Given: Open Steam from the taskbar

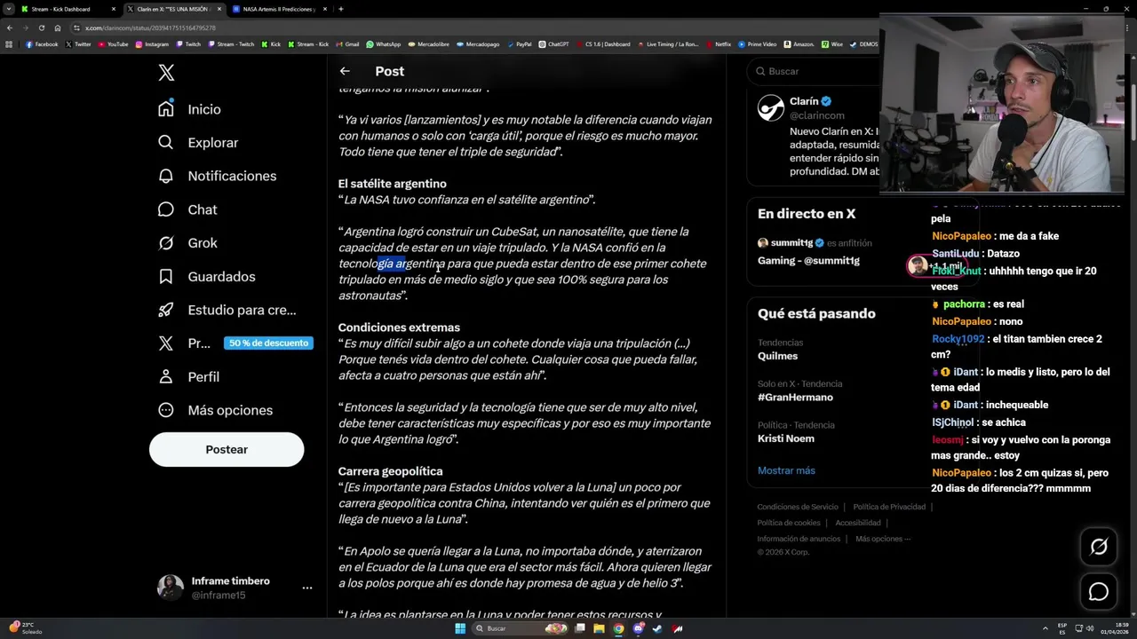Looking at the screenshot, I should click(657, 628).
